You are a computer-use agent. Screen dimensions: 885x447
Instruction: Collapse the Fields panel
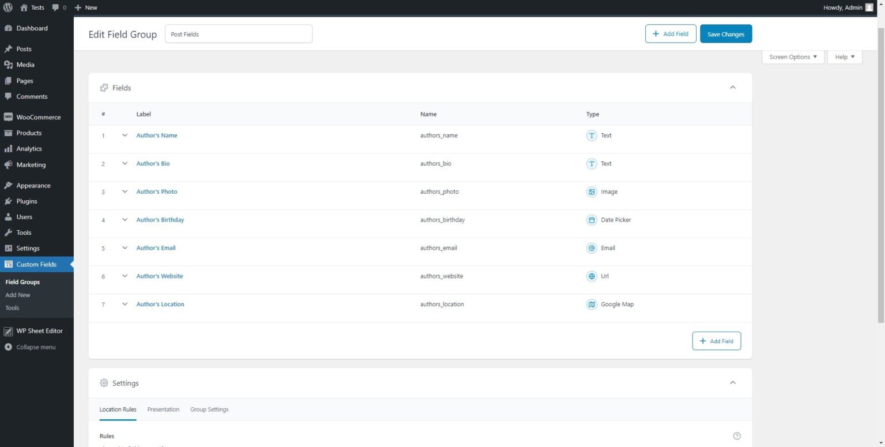pyautogui.click(x=732, y=88)
